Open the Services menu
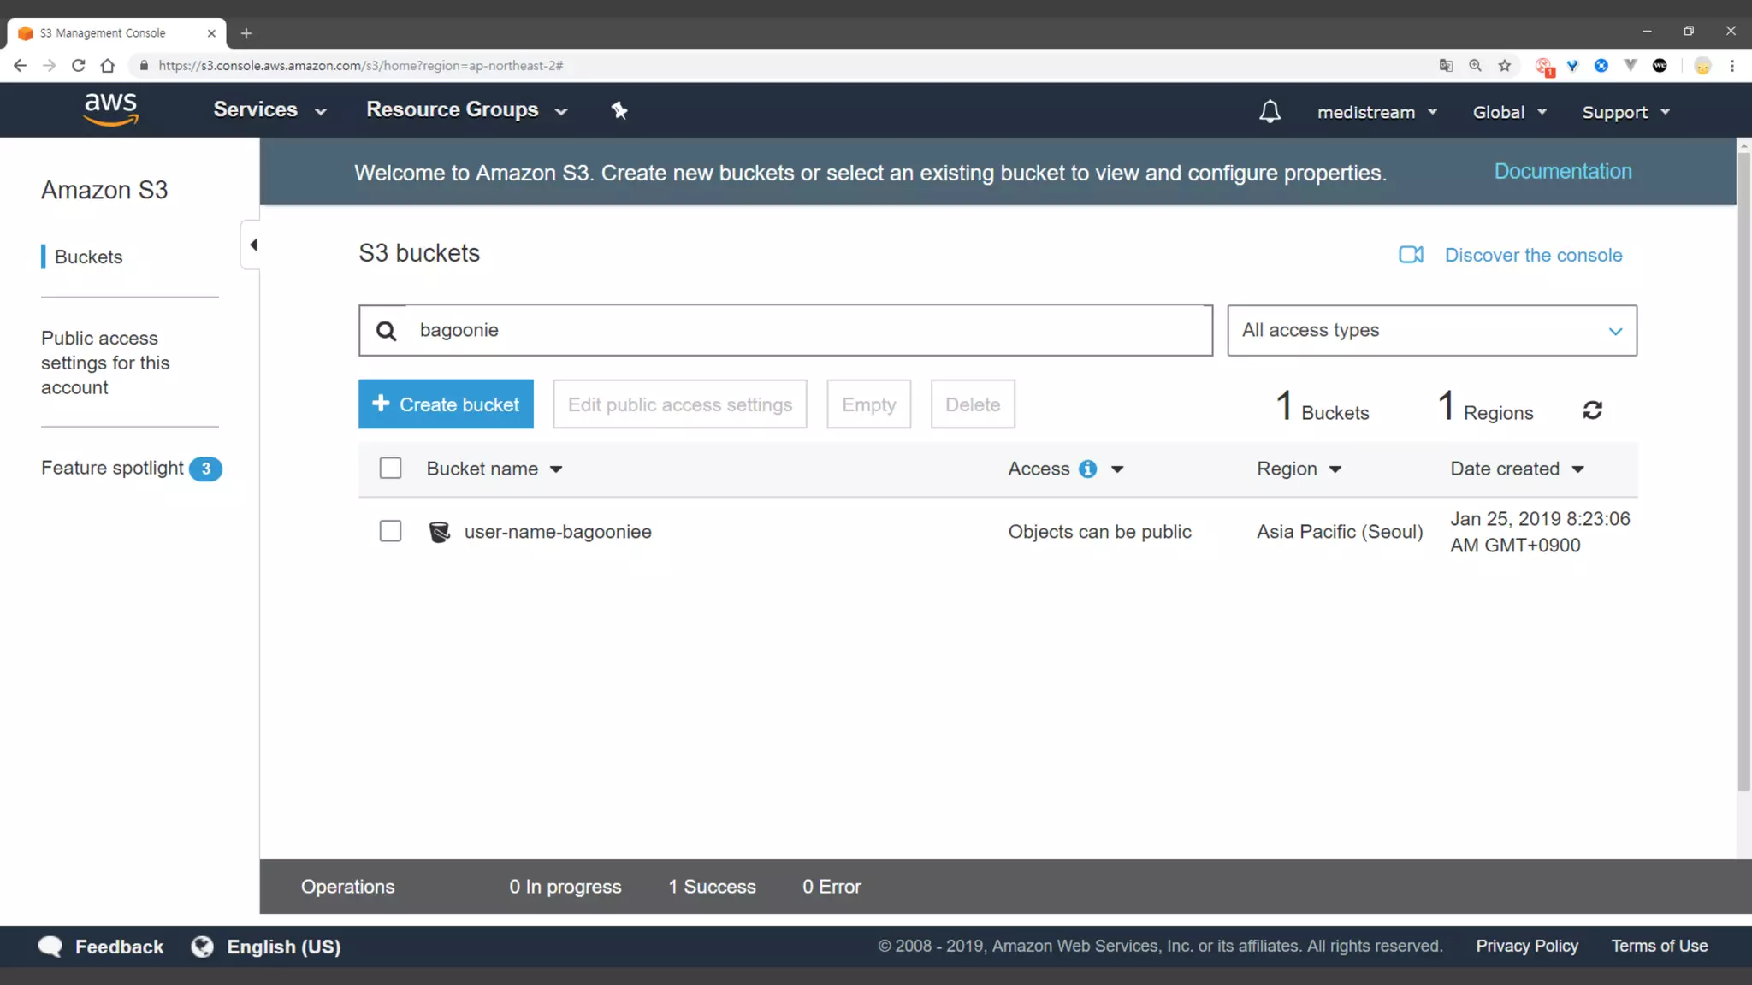 [269, 110]
